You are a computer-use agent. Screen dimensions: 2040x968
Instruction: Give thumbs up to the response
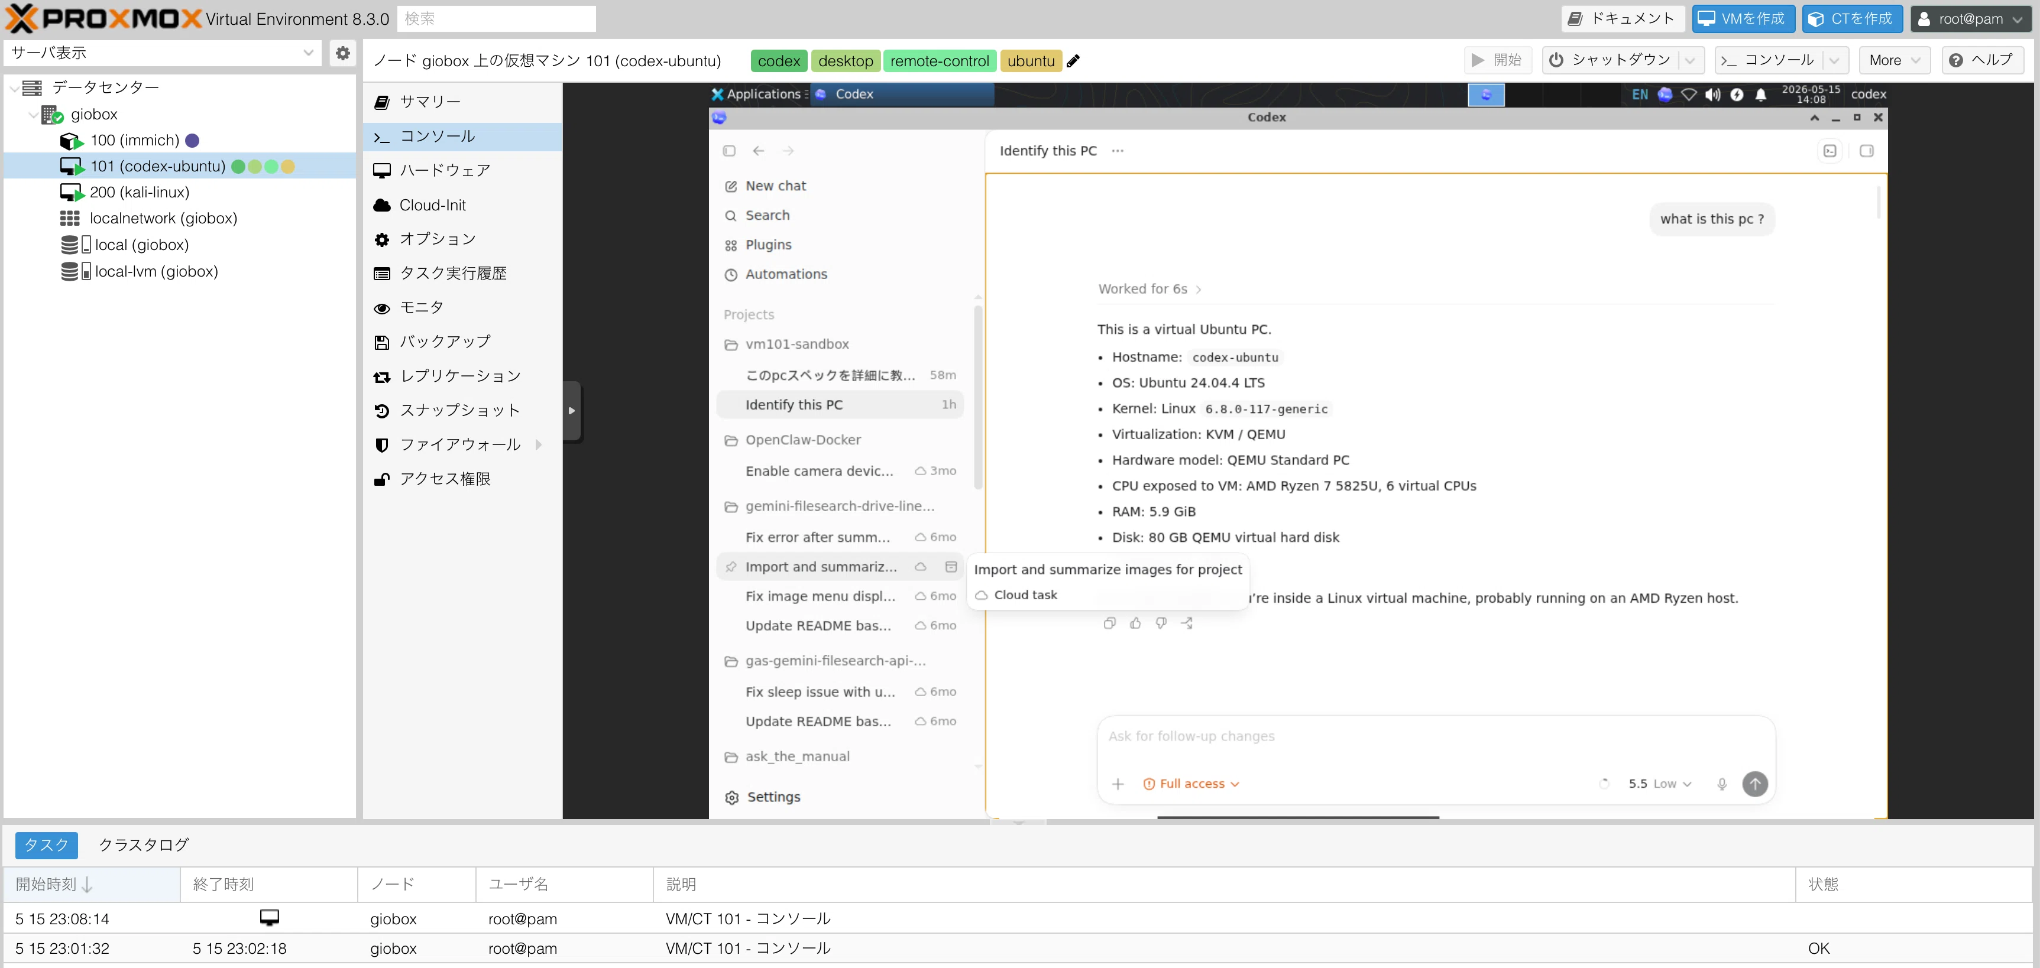pos(1136,623)
